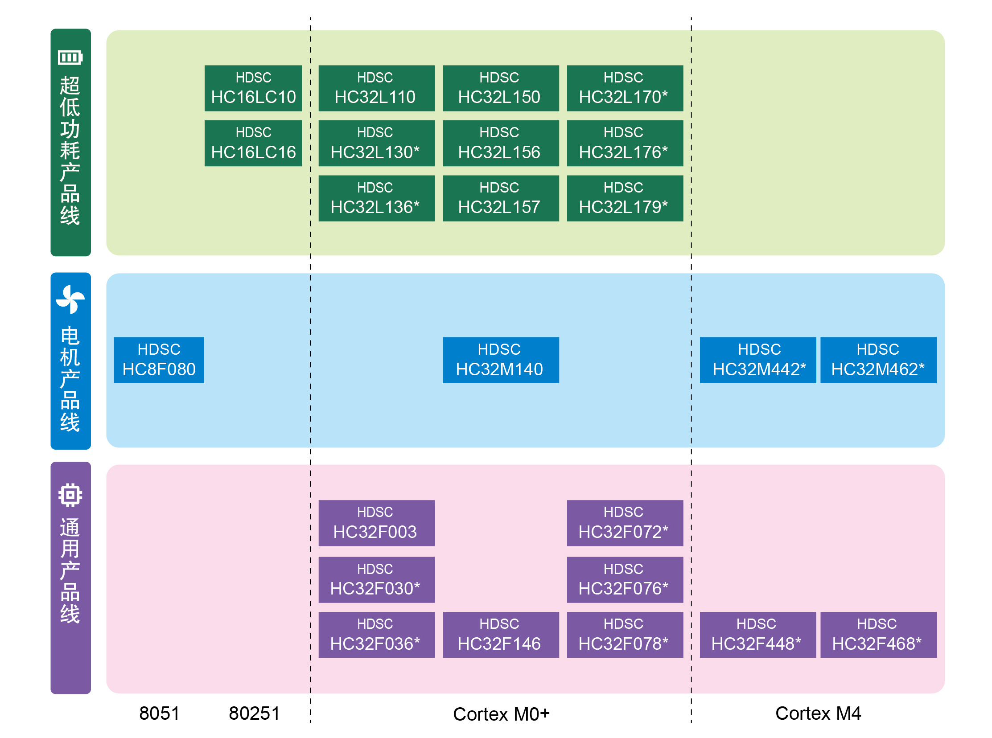Select the 80251 column label
Viewport: 992px width, 738px height.
(254, 713)
